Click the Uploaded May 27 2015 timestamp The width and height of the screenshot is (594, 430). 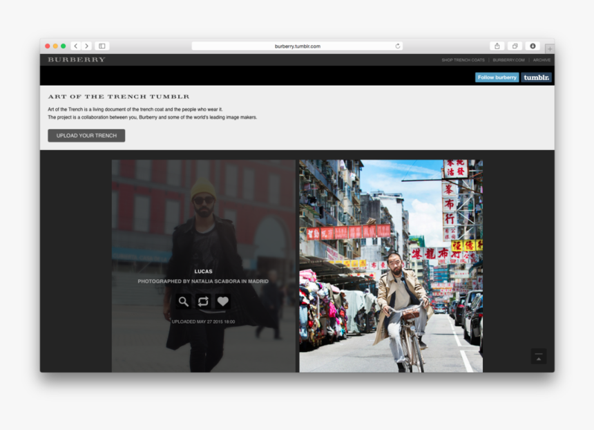[x=203, y=321]
